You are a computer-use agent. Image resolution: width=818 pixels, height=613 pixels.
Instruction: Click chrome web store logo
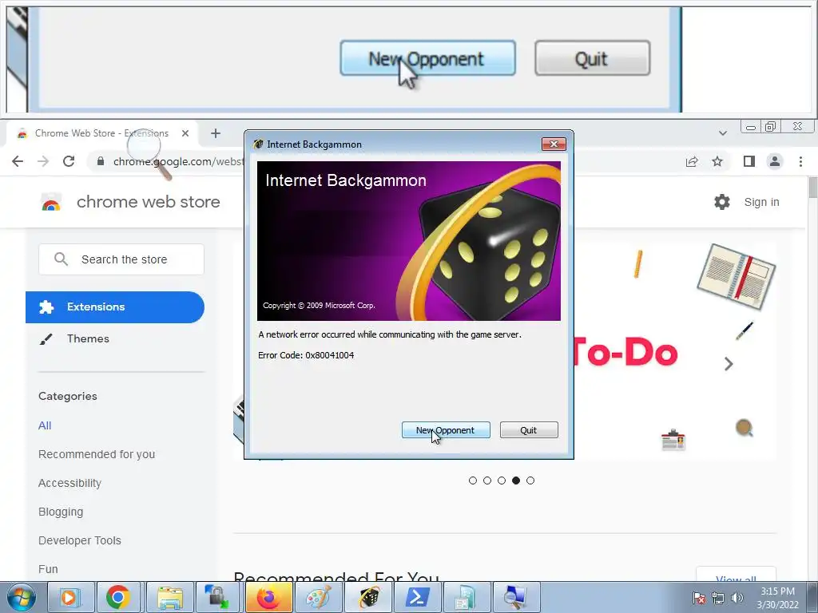click(x=130, y=202)
